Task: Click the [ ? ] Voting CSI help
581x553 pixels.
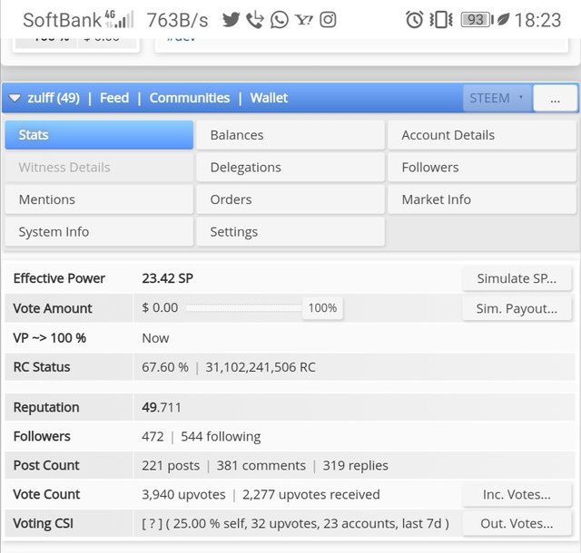Action: 152,524
